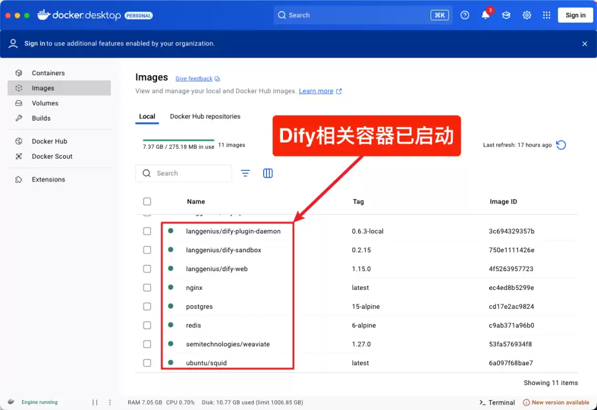The image size is (597, 410).
Task: Click the Containers sidebar icon
Action: pyautogui.click(x=19, y=73)
